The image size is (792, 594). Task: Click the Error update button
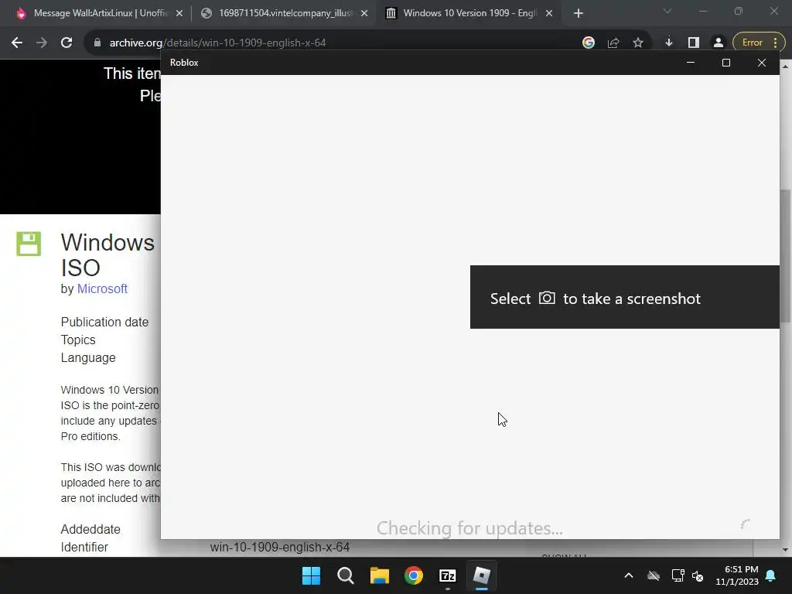(758, 43)
